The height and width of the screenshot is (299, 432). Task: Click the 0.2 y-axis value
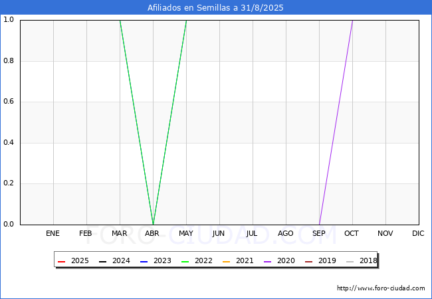pos(9,183)
